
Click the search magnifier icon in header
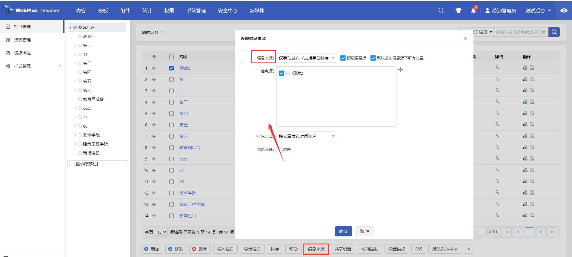click(441, 10)
